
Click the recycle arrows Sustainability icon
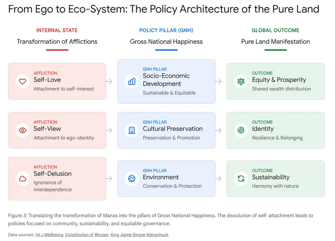(241, 179)
